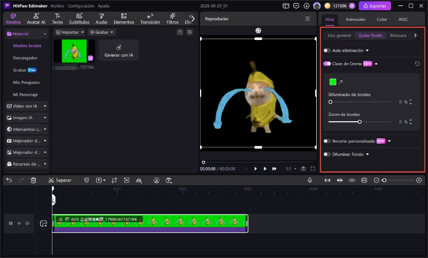Reset chroma key with the reset icon
The image size is (428, 258).
[417, 64]
